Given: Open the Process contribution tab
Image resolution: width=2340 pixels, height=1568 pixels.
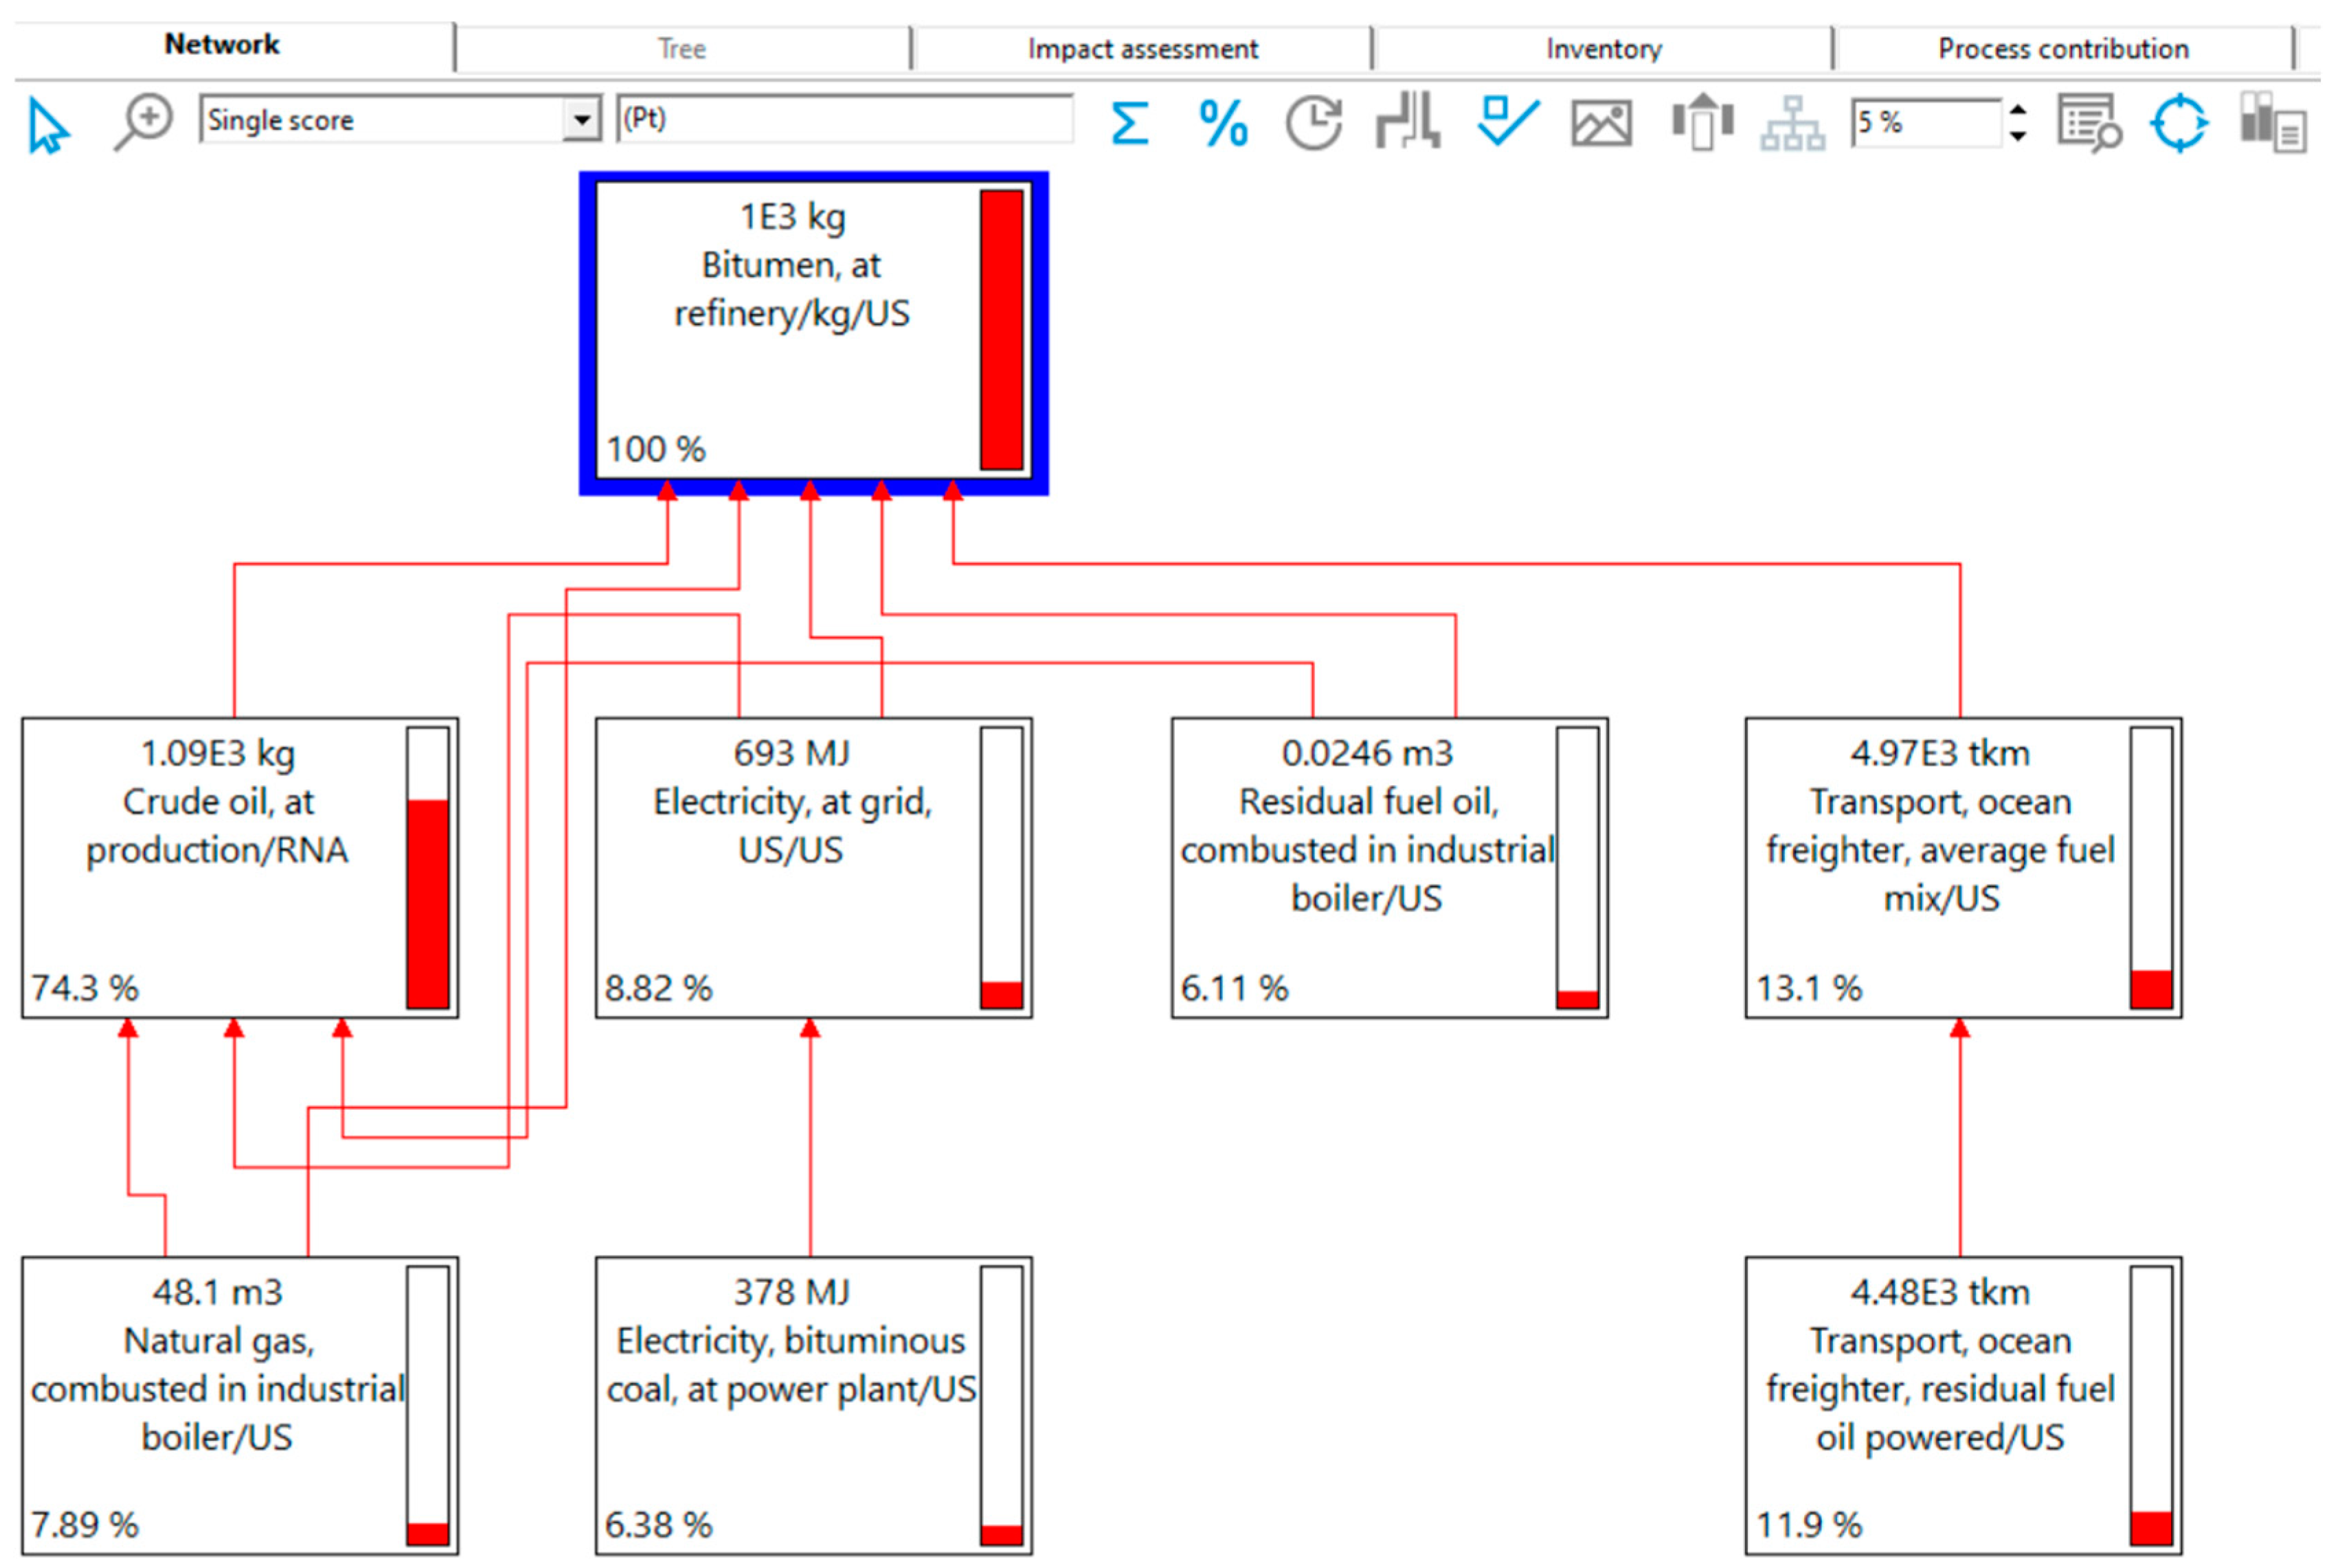Looking at the screenshot, I should [x=2062, y=49].
